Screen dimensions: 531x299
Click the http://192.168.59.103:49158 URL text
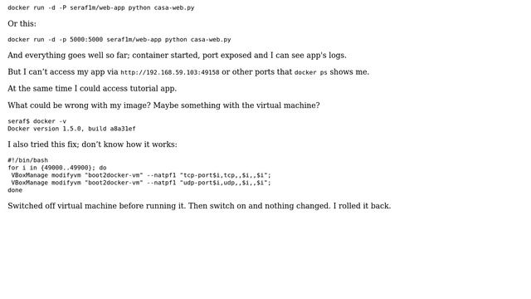coord(170,72)
